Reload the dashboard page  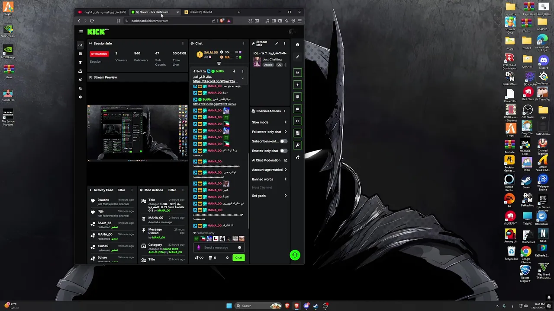coord(92,21)
